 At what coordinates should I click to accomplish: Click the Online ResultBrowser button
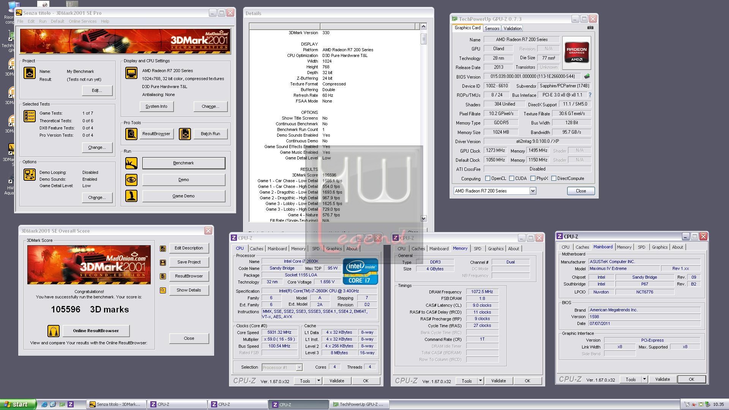96,331
